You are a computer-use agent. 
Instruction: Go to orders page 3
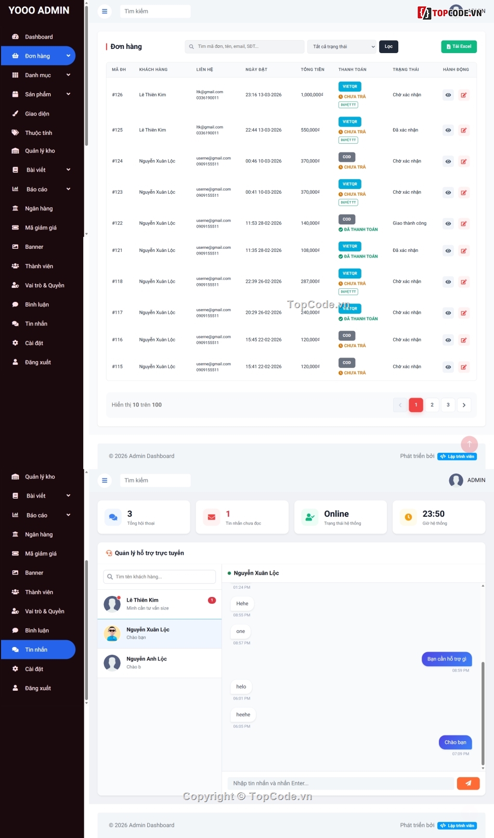tap(448, 405)
